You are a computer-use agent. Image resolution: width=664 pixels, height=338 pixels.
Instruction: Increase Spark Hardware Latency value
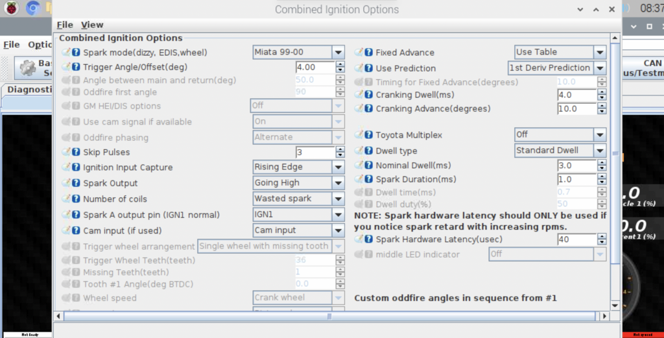(x=602, y=236)
